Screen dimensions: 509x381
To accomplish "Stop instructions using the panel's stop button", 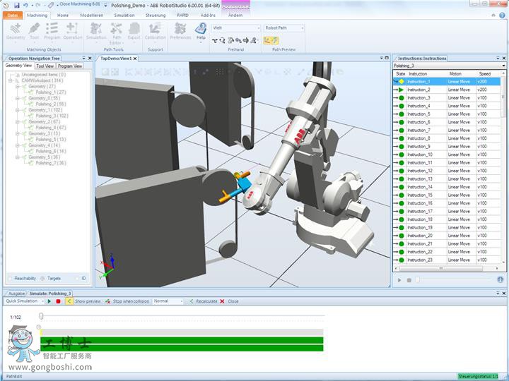I will pos(409,280).
